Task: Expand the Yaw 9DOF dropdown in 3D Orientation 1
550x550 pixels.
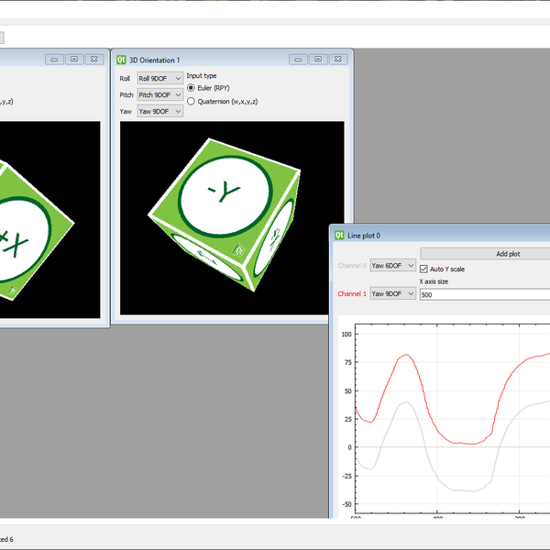Action: pyautogui.click(x=159, y=112)
